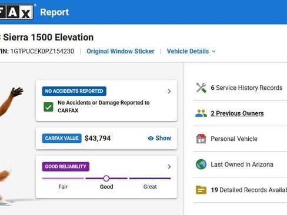Click the reliability slider handle
This screenshot has height=215, width=287.
(106, 179)
